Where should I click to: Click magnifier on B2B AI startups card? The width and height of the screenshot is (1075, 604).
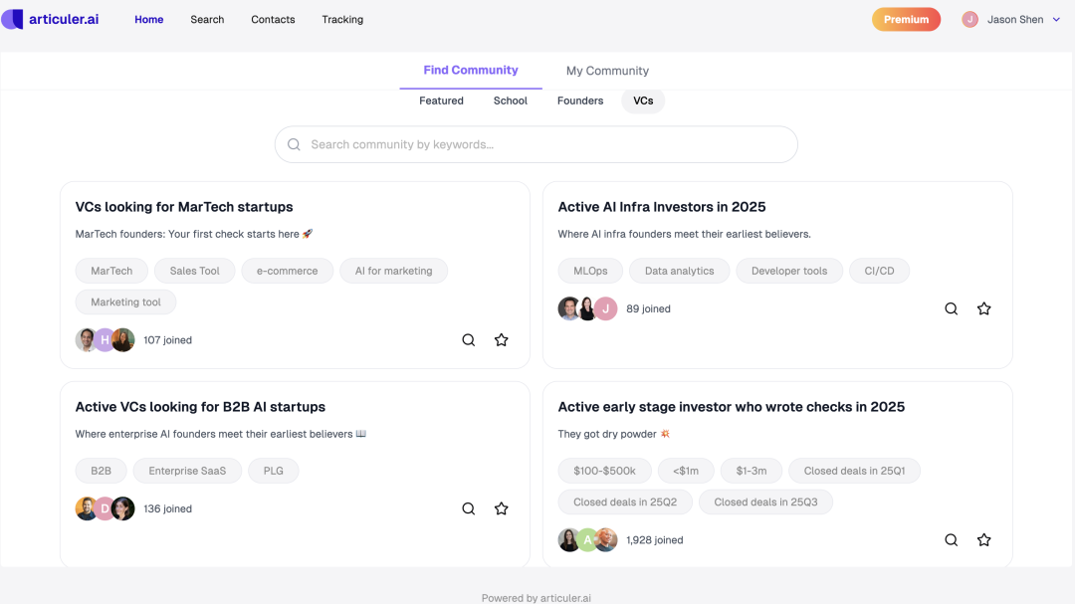click(469, 509)
